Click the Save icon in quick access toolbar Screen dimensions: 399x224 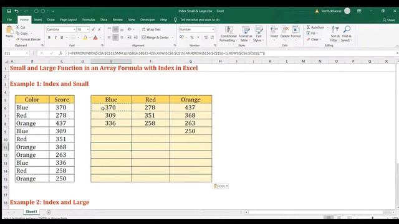tap(9, 11)
